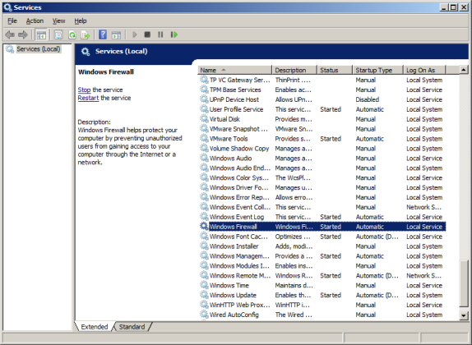Open the Properties toolbar icon

point(58,34)
